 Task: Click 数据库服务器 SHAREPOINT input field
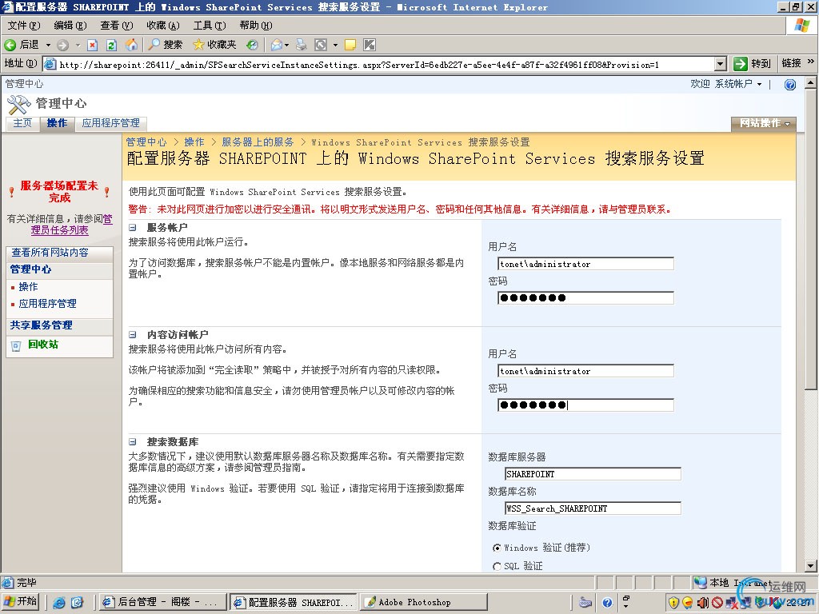(x=593, y=474)
